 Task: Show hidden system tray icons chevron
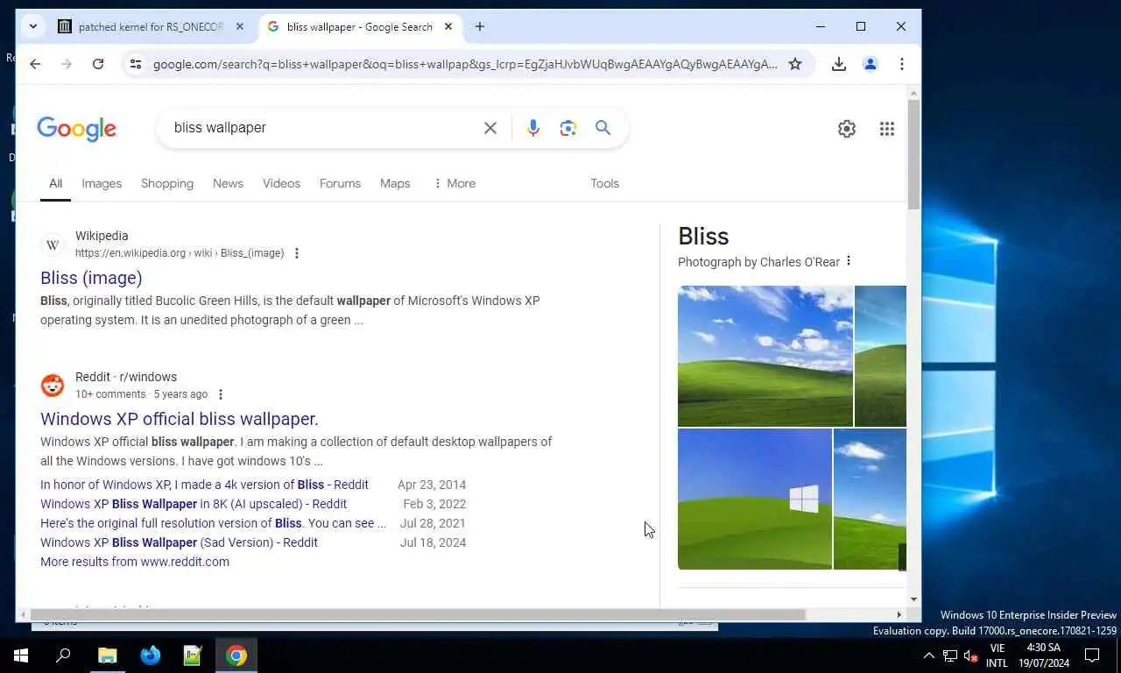[929, 655]
